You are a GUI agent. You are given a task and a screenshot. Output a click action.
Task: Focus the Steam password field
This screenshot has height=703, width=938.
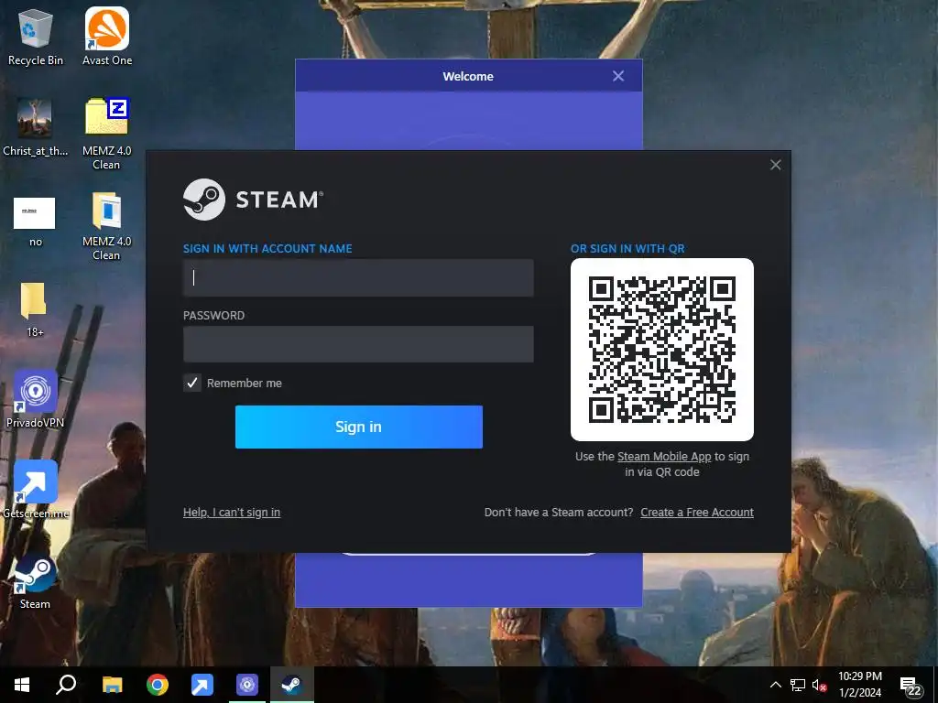coord(358,344)
